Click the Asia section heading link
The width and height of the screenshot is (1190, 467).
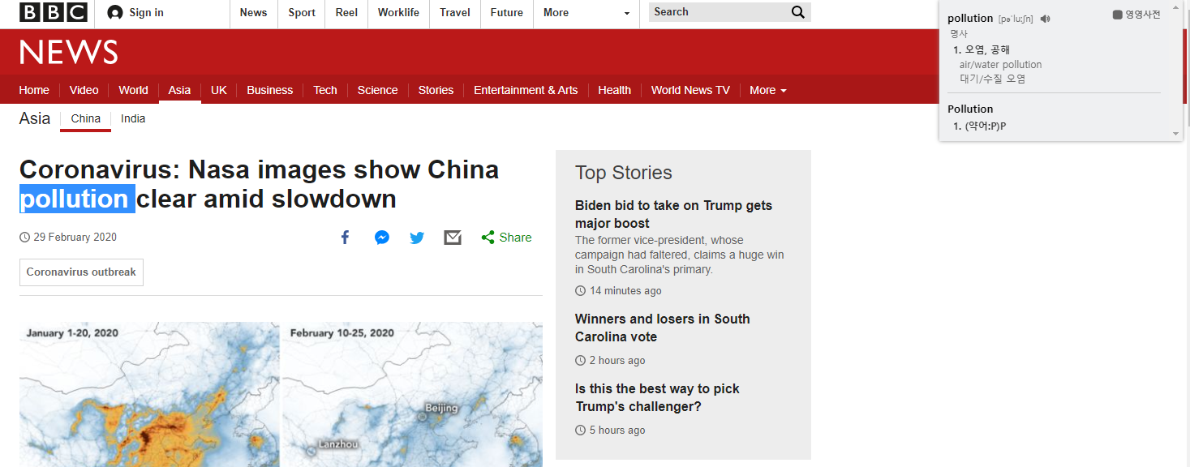pos(35,118)
